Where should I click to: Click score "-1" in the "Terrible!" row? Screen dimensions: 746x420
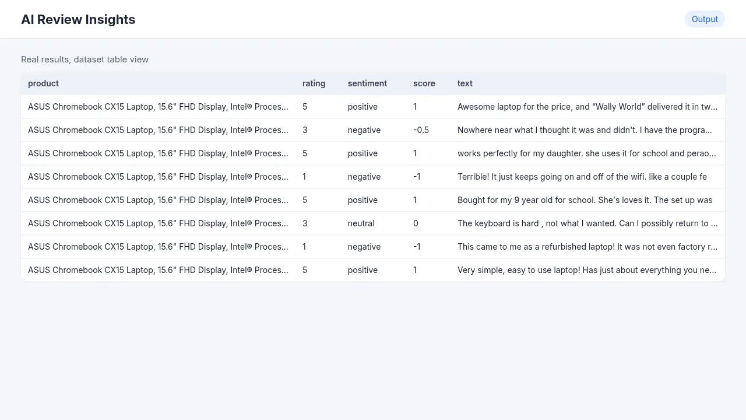tap(417, 177)
